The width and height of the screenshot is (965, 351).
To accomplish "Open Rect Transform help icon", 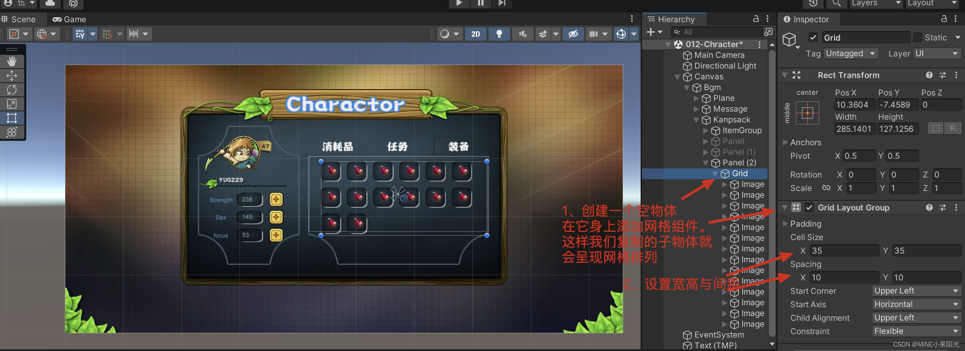I will [x=929, y=75].
